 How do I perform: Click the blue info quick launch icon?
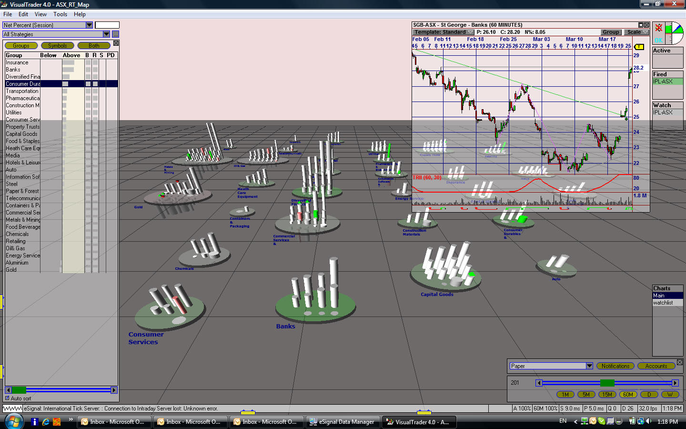coord(34,422)
